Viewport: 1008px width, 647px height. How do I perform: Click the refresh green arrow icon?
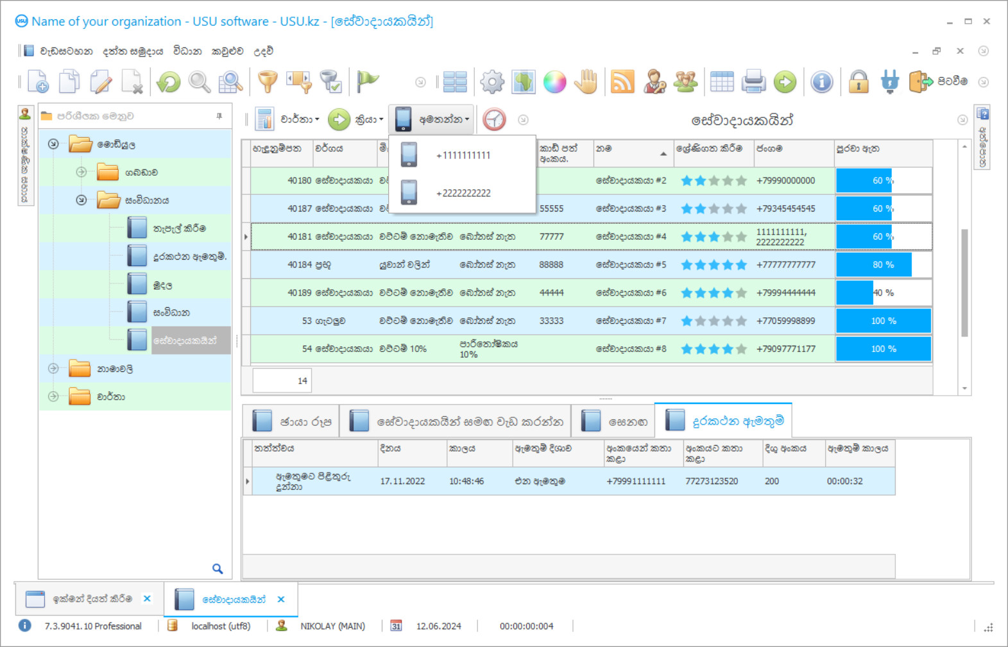(x=169, y=82)
